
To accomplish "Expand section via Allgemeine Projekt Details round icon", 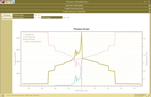I will point(149,5).
